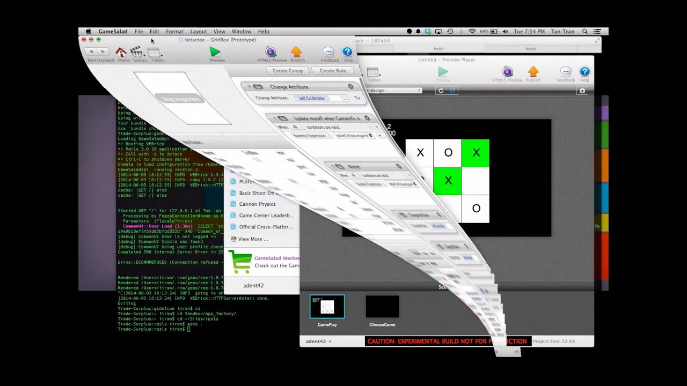687x386 pixels.
Task: Open Help icon in GridBox toolbar
Action: [347, 52]
